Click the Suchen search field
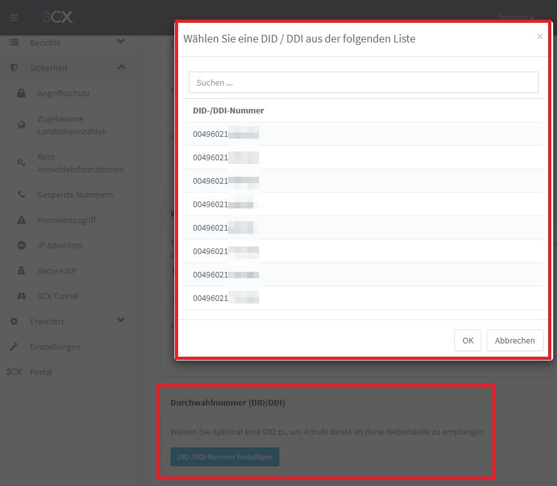 click(363, 82)
